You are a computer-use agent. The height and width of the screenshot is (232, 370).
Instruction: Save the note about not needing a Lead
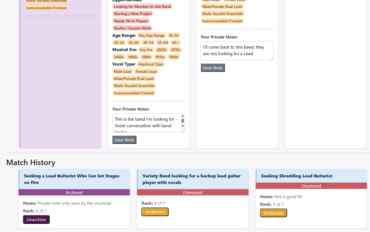[213, 68]
